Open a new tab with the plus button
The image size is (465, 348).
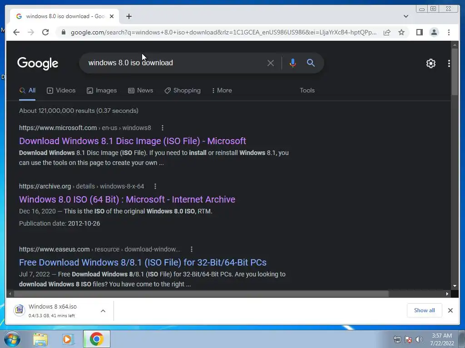[129, 16]
